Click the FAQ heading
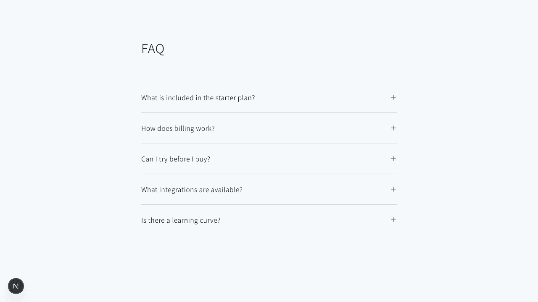 coord(153,49)
